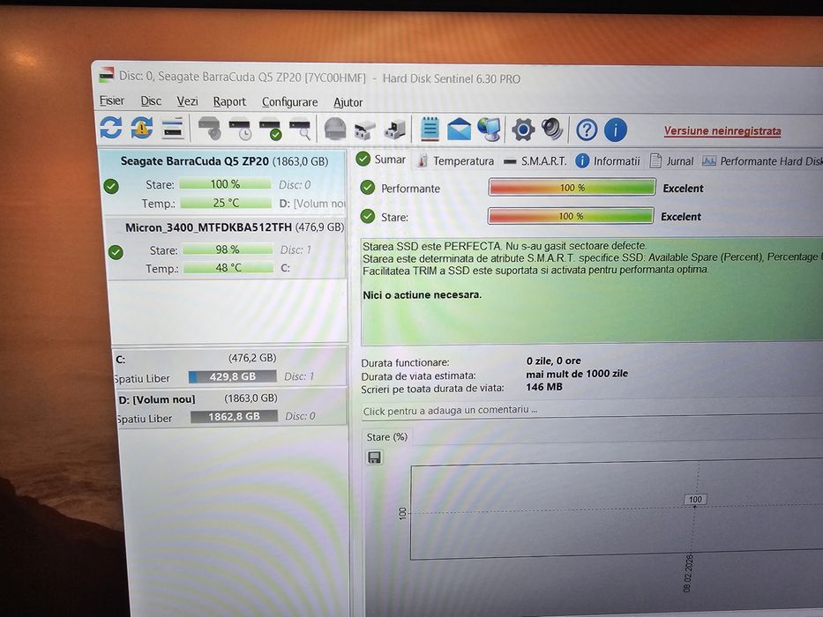Viewport: 823px width, 617px height.
Task: Switch to the Jurnal tab
Action: coord(671,161)
